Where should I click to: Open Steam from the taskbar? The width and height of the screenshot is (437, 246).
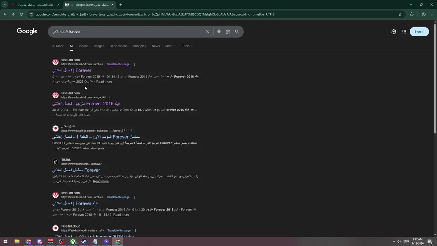84,242
